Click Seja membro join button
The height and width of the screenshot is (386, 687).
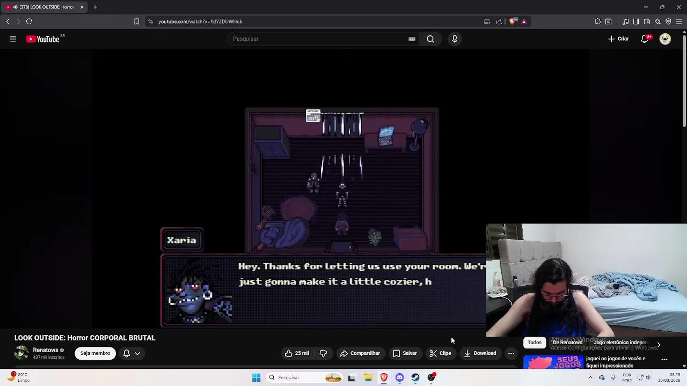(x=95, y=353)
